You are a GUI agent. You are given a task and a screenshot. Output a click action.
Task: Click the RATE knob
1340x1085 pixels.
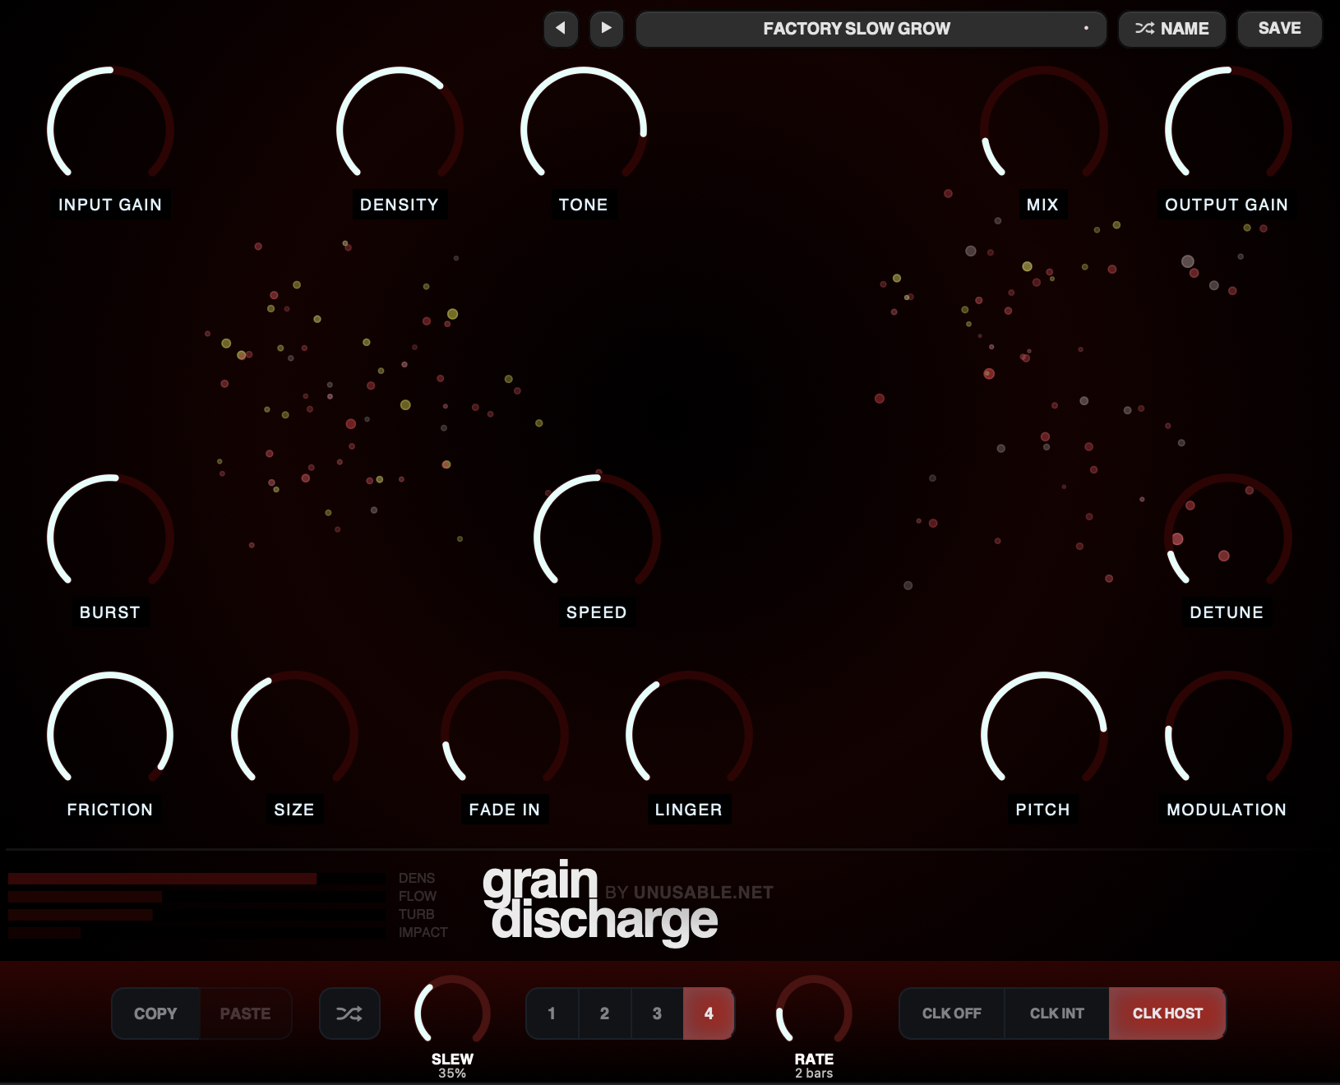[814, 1013]
